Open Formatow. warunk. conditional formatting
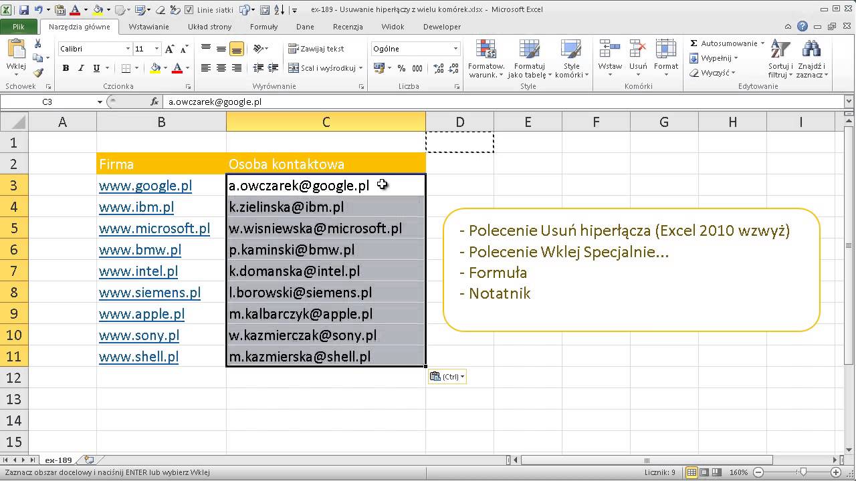Image resolution: width=856 pixels, height=481 pixels. (x=486, y=58)
